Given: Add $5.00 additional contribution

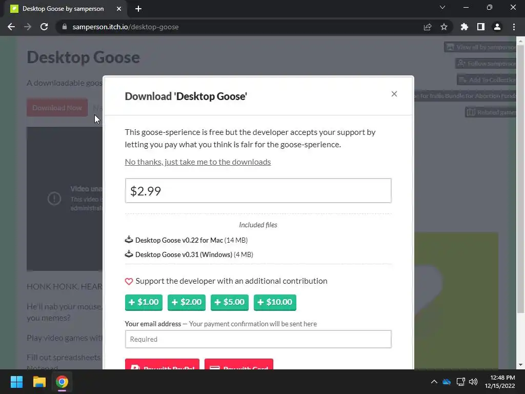Looking at the screenshot, I should (229, 302).
